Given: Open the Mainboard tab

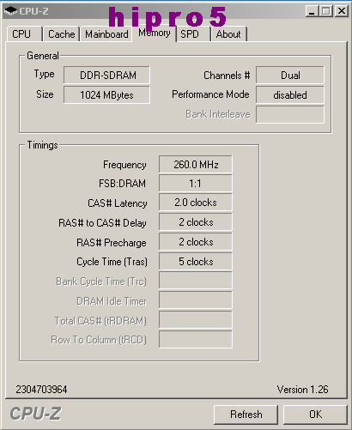Looking at the screenshot, I should coord(106,34).
